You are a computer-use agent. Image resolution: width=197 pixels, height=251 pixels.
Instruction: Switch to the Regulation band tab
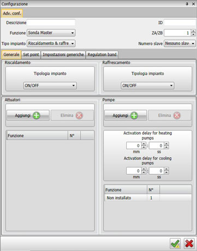click(102, 55)
